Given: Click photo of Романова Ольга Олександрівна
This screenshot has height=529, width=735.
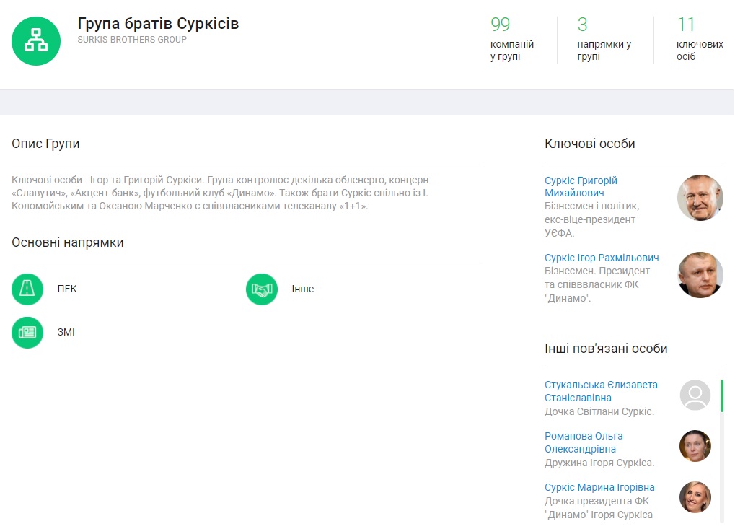Looking at the screenshot, I should point(695,446).
